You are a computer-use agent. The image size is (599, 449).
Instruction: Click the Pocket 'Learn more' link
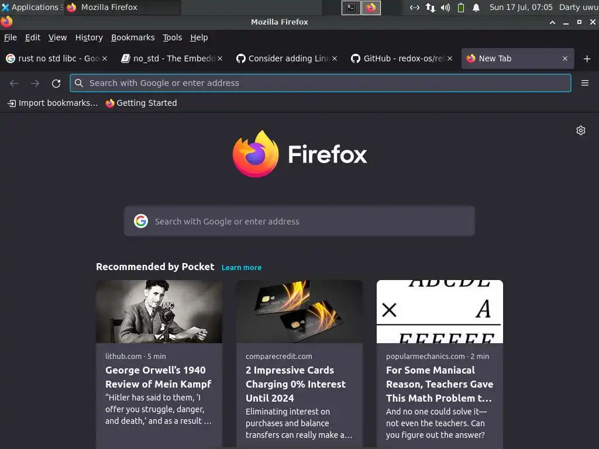click(x=242, y=267)
